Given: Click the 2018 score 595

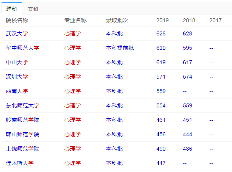Looking at the screenshot, I should point(188,48).
